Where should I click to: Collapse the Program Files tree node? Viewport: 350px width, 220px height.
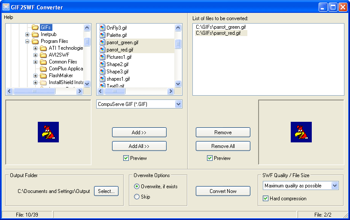click(27, 41)
